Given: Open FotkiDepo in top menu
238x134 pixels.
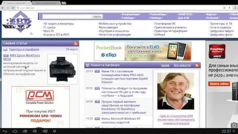Looking at the screenshot, I should coord(128,18).
